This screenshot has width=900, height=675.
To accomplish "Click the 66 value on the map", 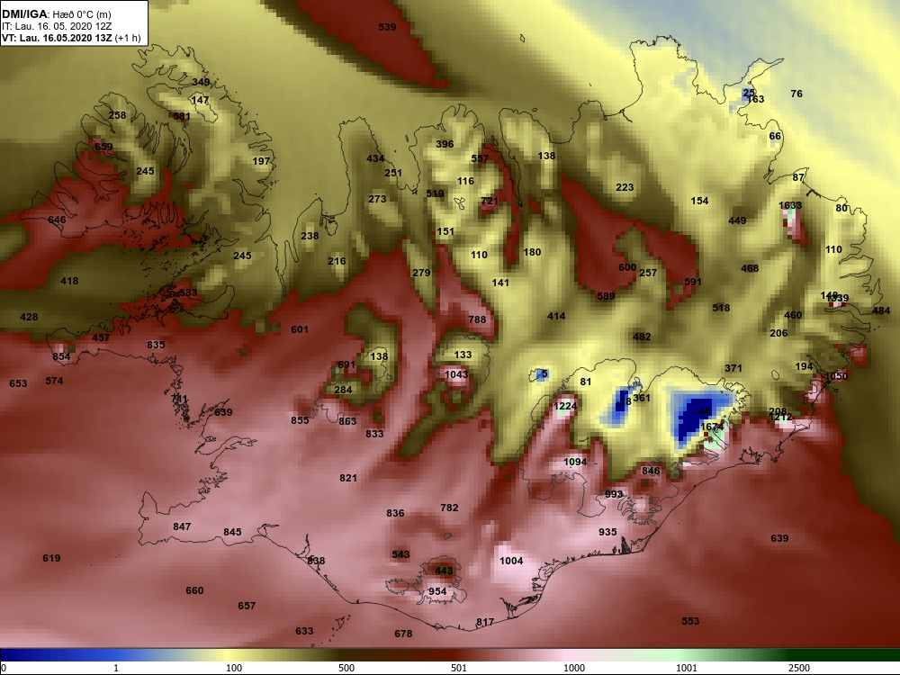I will click(x=775, y=136).
